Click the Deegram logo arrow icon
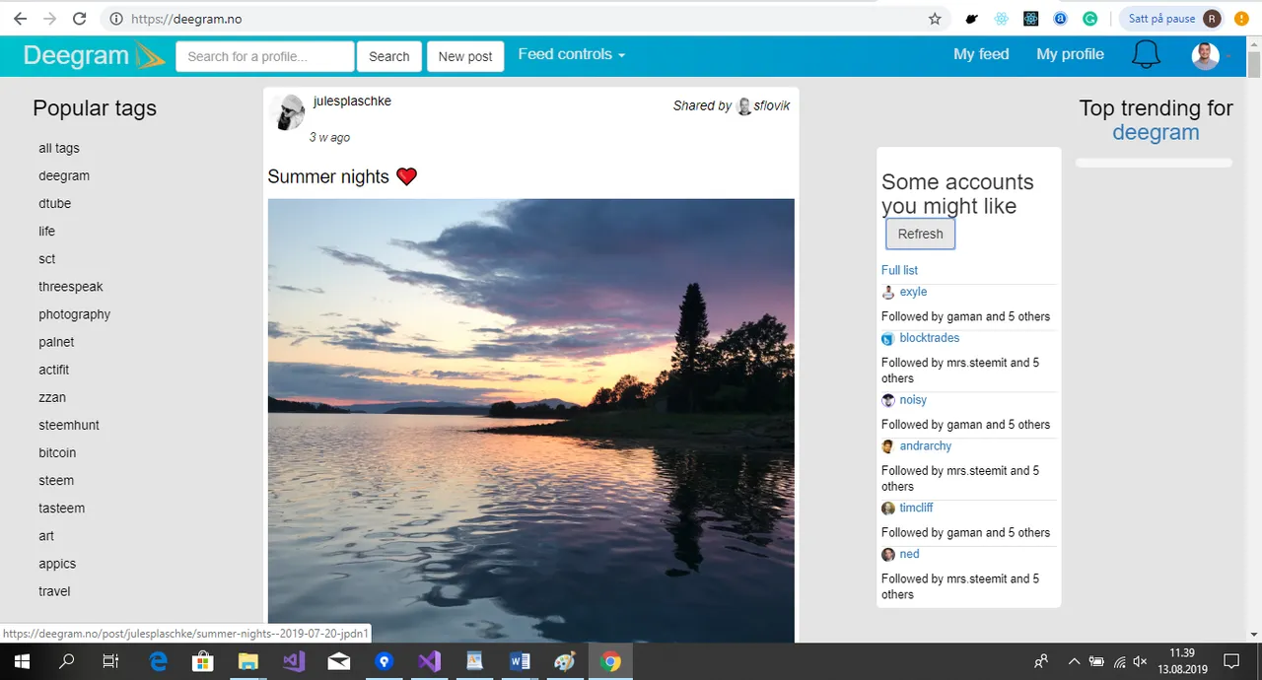The width and height of the screenshot is (1262, 680). tap(150, 56)
